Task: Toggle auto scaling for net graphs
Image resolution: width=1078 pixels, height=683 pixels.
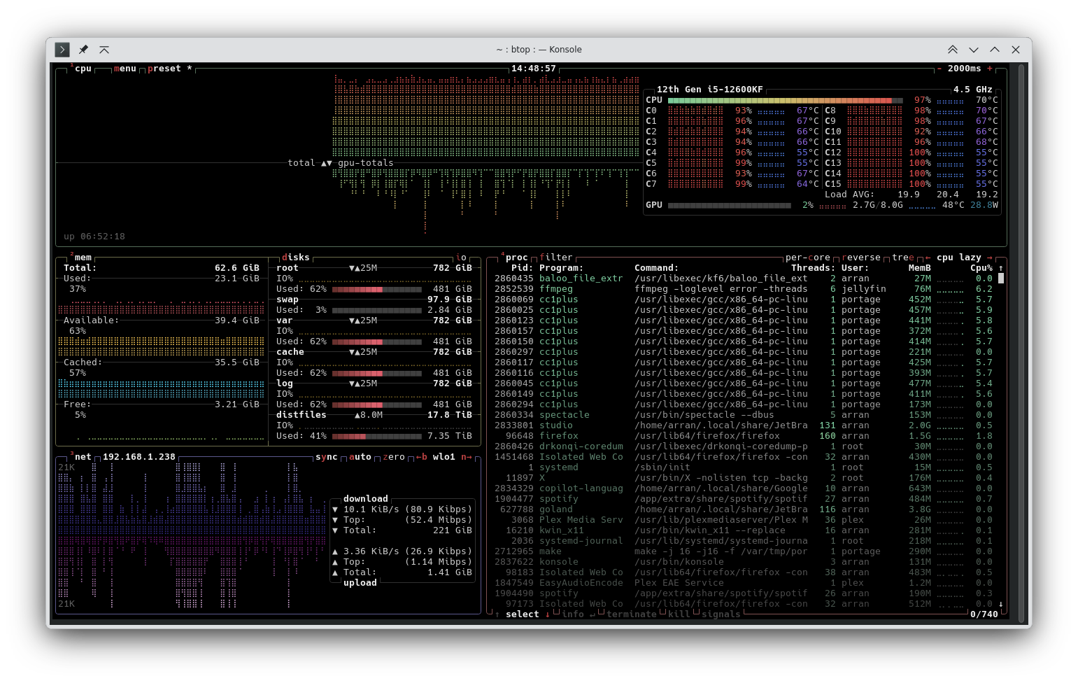Action: pos(360,457)
